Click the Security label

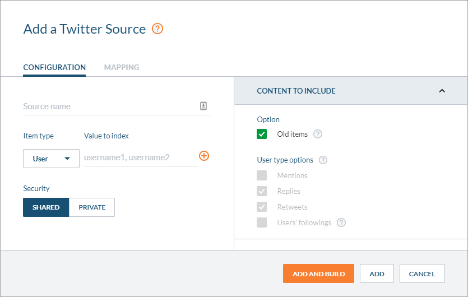point(36,188)
